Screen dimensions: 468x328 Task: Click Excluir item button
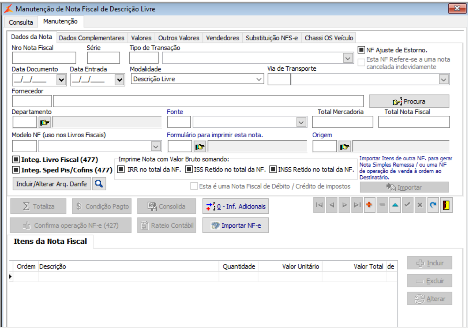[430, 281]
